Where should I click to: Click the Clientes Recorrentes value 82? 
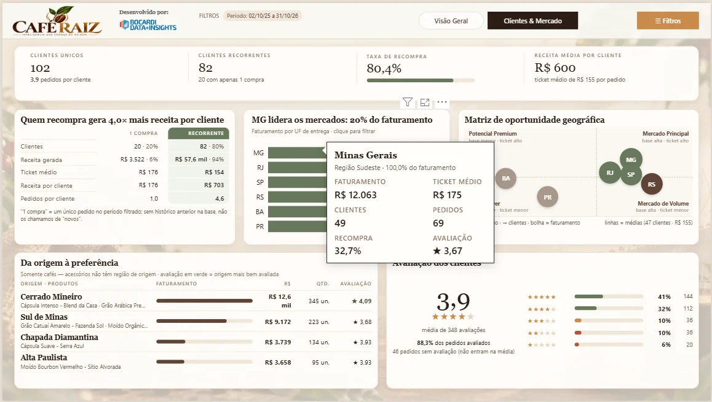click(205, 68)
